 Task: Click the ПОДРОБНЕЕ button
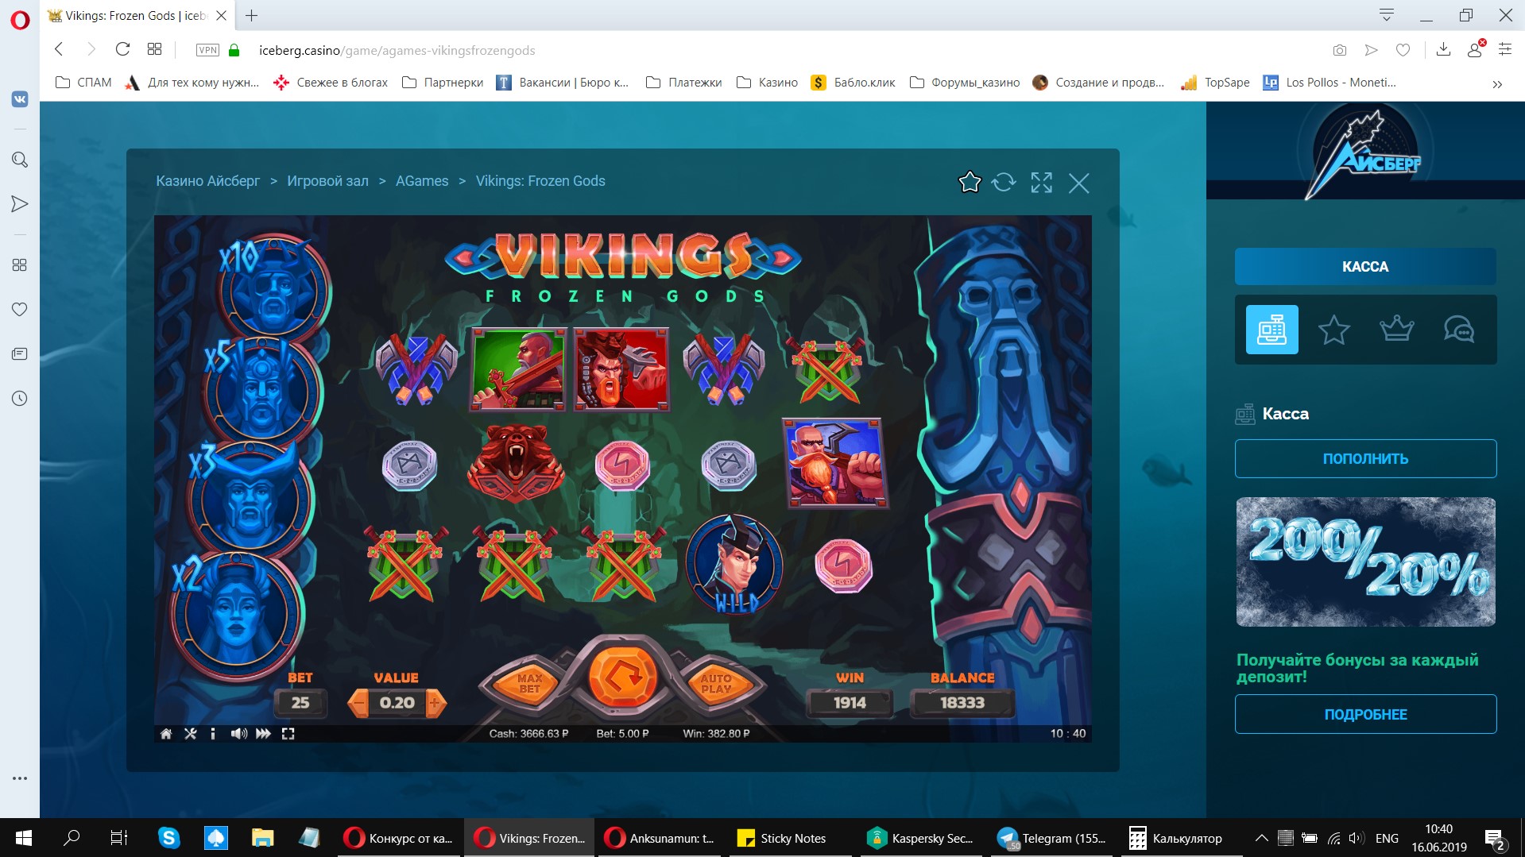1365,715
